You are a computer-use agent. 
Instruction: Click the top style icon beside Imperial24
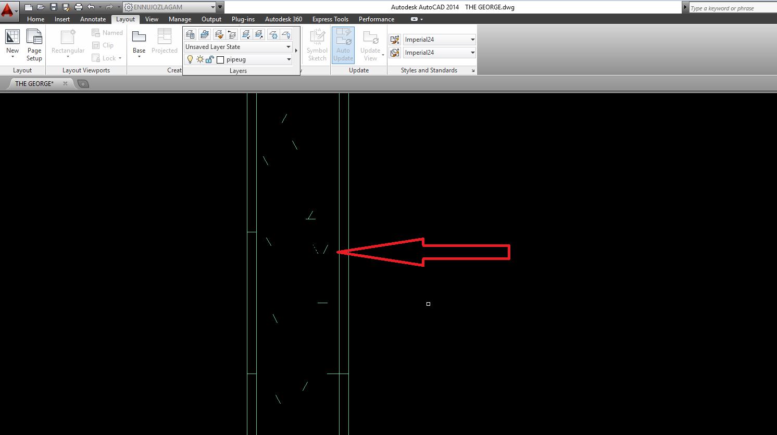pos(395,40)
